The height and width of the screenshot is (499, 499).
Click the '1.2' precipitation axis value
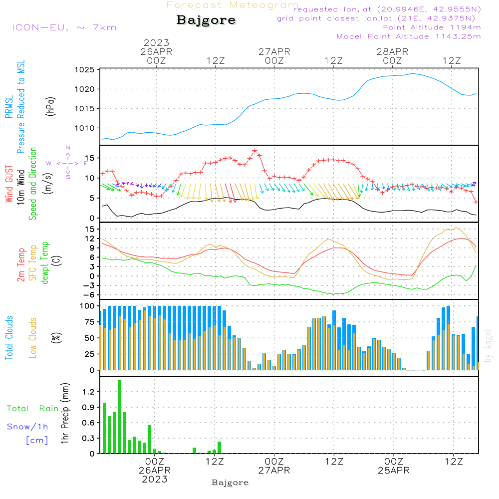pyautogui.click(x=88, y=392)
